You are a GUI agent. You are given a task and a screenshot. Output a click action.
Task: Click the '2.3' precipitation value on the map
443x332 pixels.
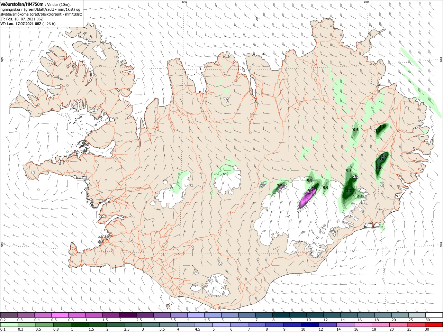pos(378,168)
